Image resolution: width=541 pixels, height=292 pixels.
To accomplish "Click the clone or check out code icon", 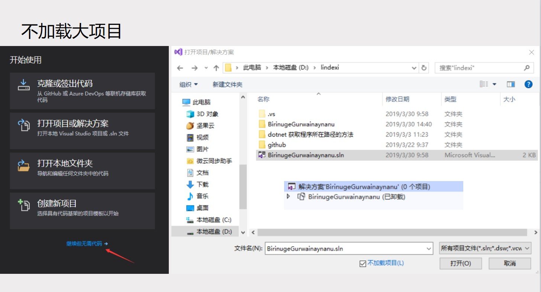I will (x=23, y=85).
